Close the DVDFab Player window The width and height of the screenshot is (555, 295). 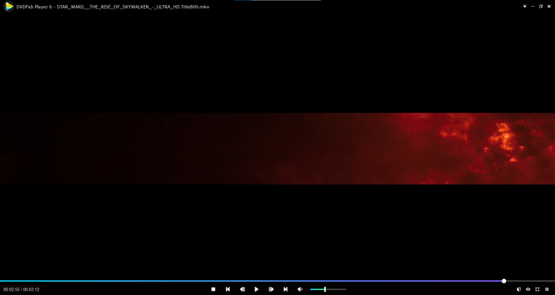(549, 6)
